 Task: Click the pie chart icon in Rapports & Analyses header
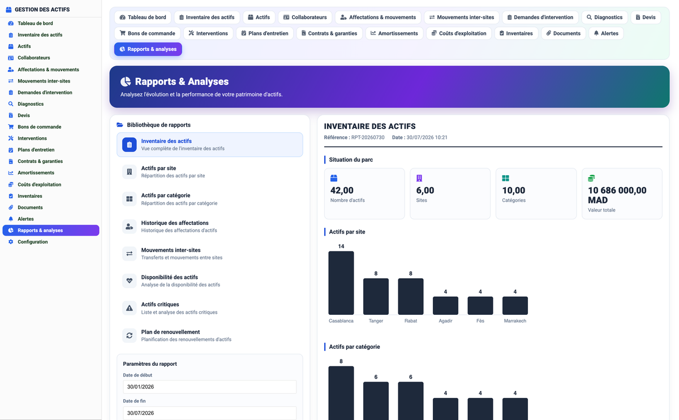click(x=126, y=82)
